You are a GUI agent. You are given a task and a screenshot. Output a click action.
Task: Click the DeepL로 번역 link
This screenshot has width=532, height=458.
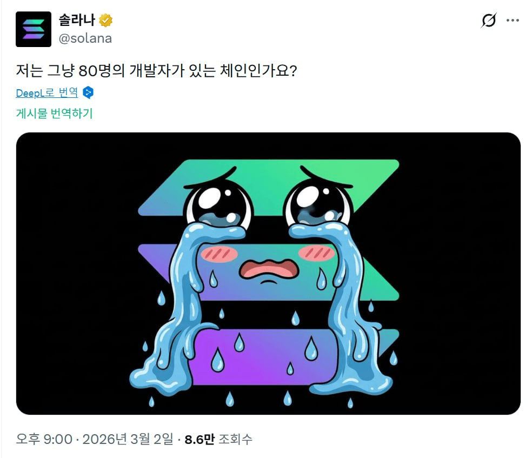click(47, 92)
